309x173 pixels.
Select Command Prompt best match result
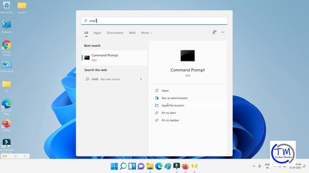[x=114, y=58]
